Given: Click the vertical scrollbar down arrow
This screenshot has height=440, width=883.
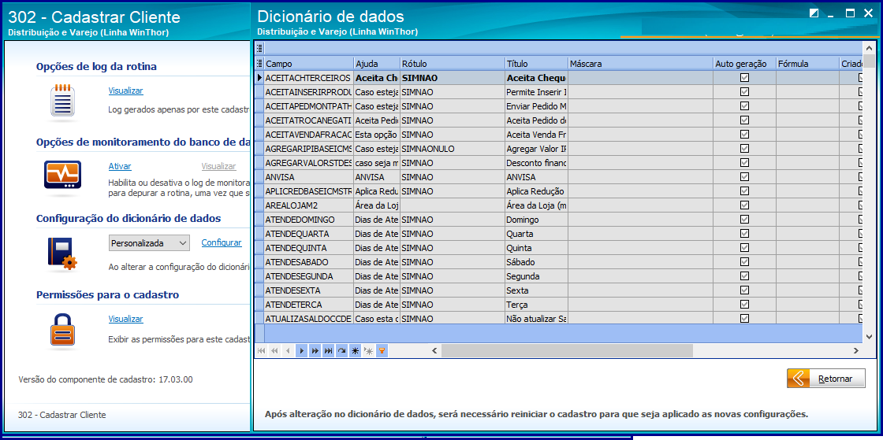Looking at the screenshot, I should click(x=870, y=336).
